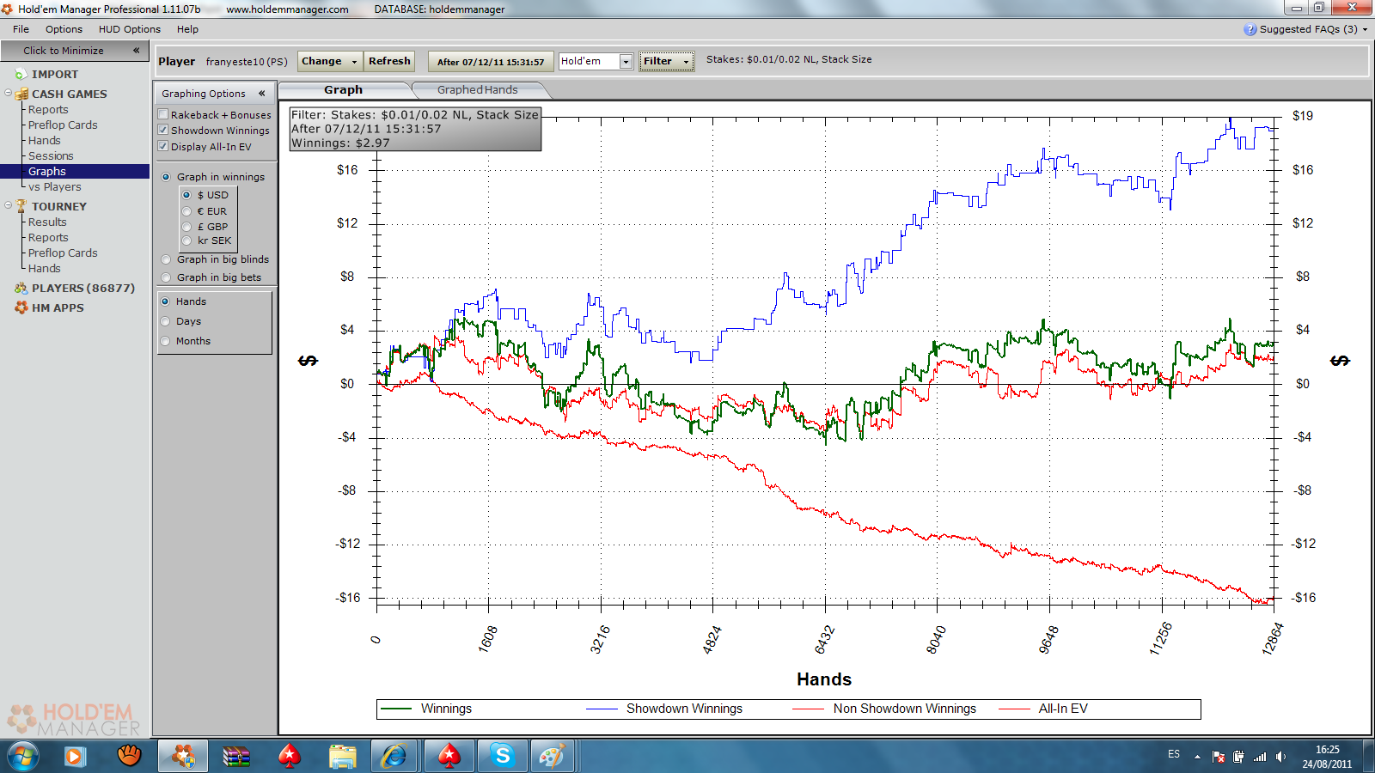Click the After 07/12/11 date button
This screenshot has width=1375, height=773.
coord(491,62)
